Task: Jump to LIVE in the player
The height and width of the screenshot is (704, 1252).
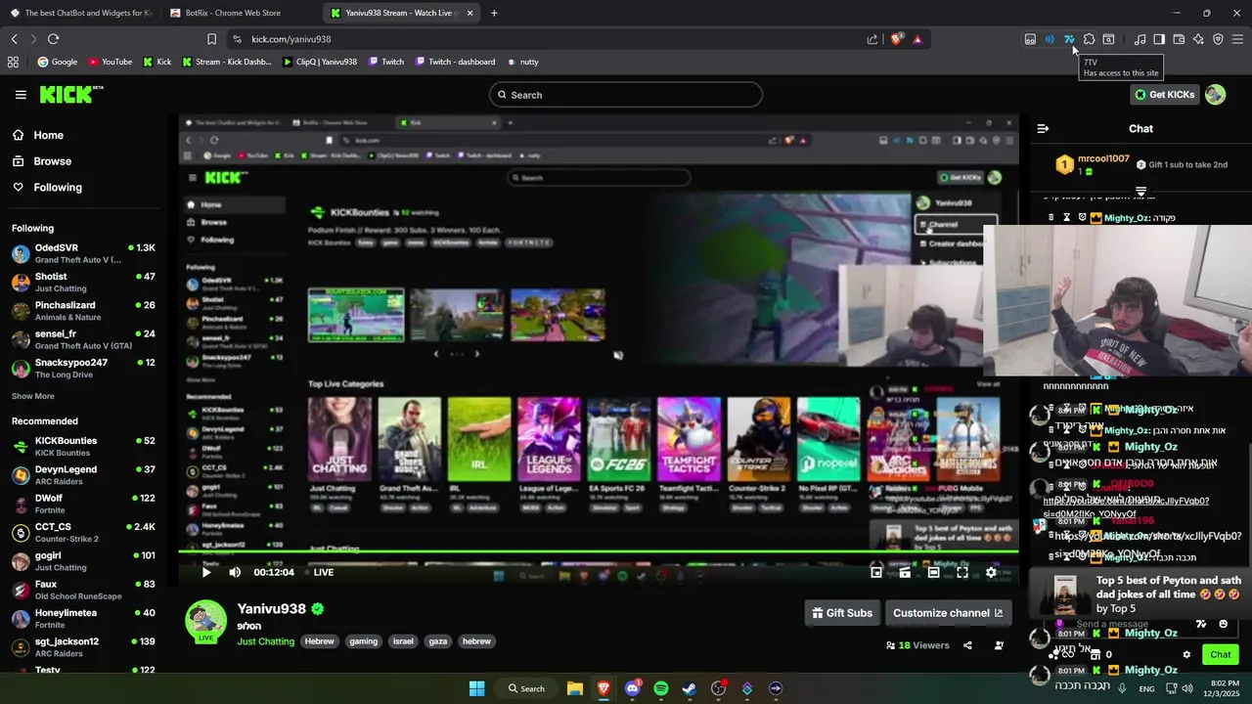Action: tap(323, 572)
